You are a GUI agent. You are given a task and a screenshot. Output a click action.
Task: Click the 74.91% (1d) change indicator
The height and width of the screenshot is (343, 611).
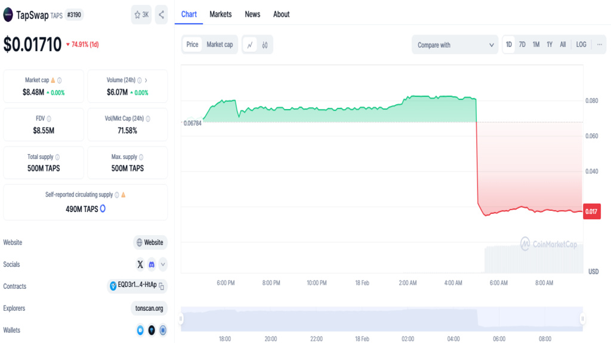point(82,45)
